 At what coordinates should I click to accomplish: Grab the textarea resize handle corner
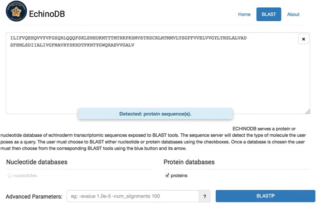point(308,112)
